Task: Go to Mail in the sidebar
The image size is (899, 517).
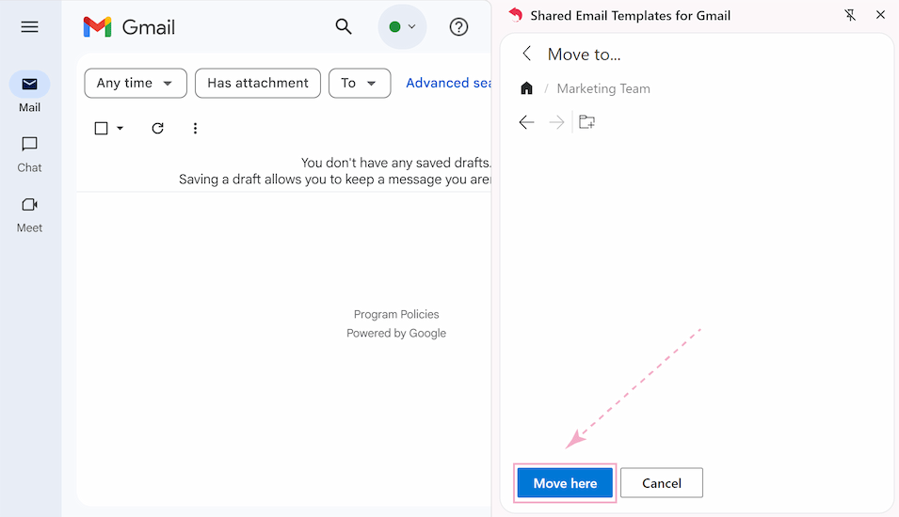Action: click(x=29, y=92)
